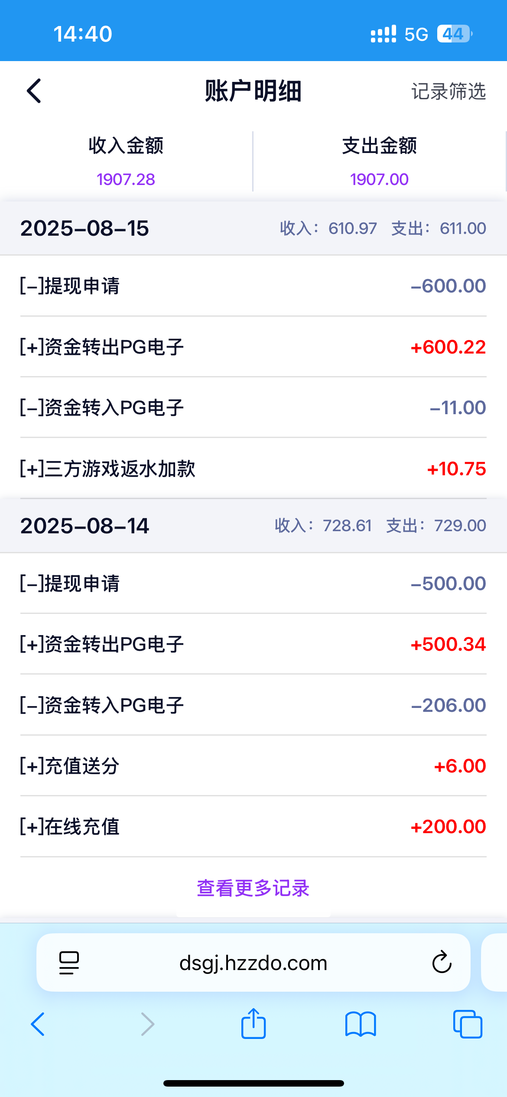507x1097 pixels.
Task: Load more via 查看更多记录
Action: tap(253, 888)
